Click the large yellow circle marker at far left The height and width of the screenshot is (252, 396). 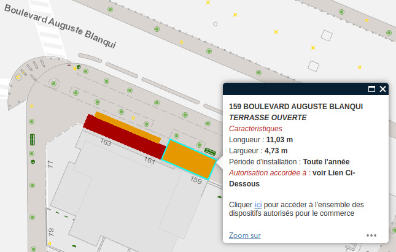pos(18,77)
